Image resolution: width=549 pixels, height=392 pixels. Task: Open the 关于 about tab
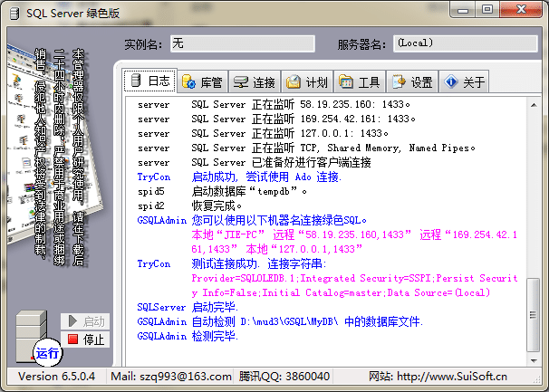tap(464, 82)
